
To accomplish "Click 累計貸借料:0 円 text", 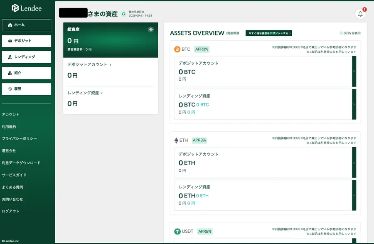I will pyautogui.click(x=79, y=49).
